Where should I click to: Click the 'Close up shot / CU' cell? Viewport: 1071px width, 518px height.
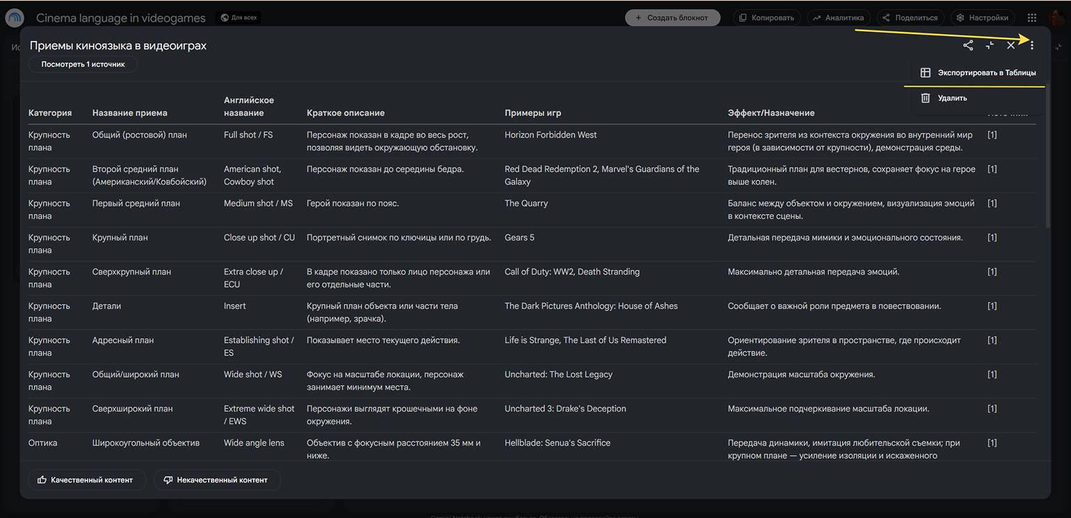(259, 237)
